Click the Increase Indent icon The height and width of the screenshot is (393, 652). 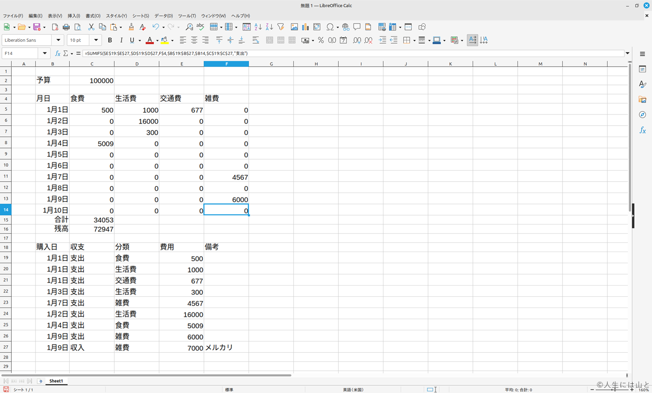point(383,40)
